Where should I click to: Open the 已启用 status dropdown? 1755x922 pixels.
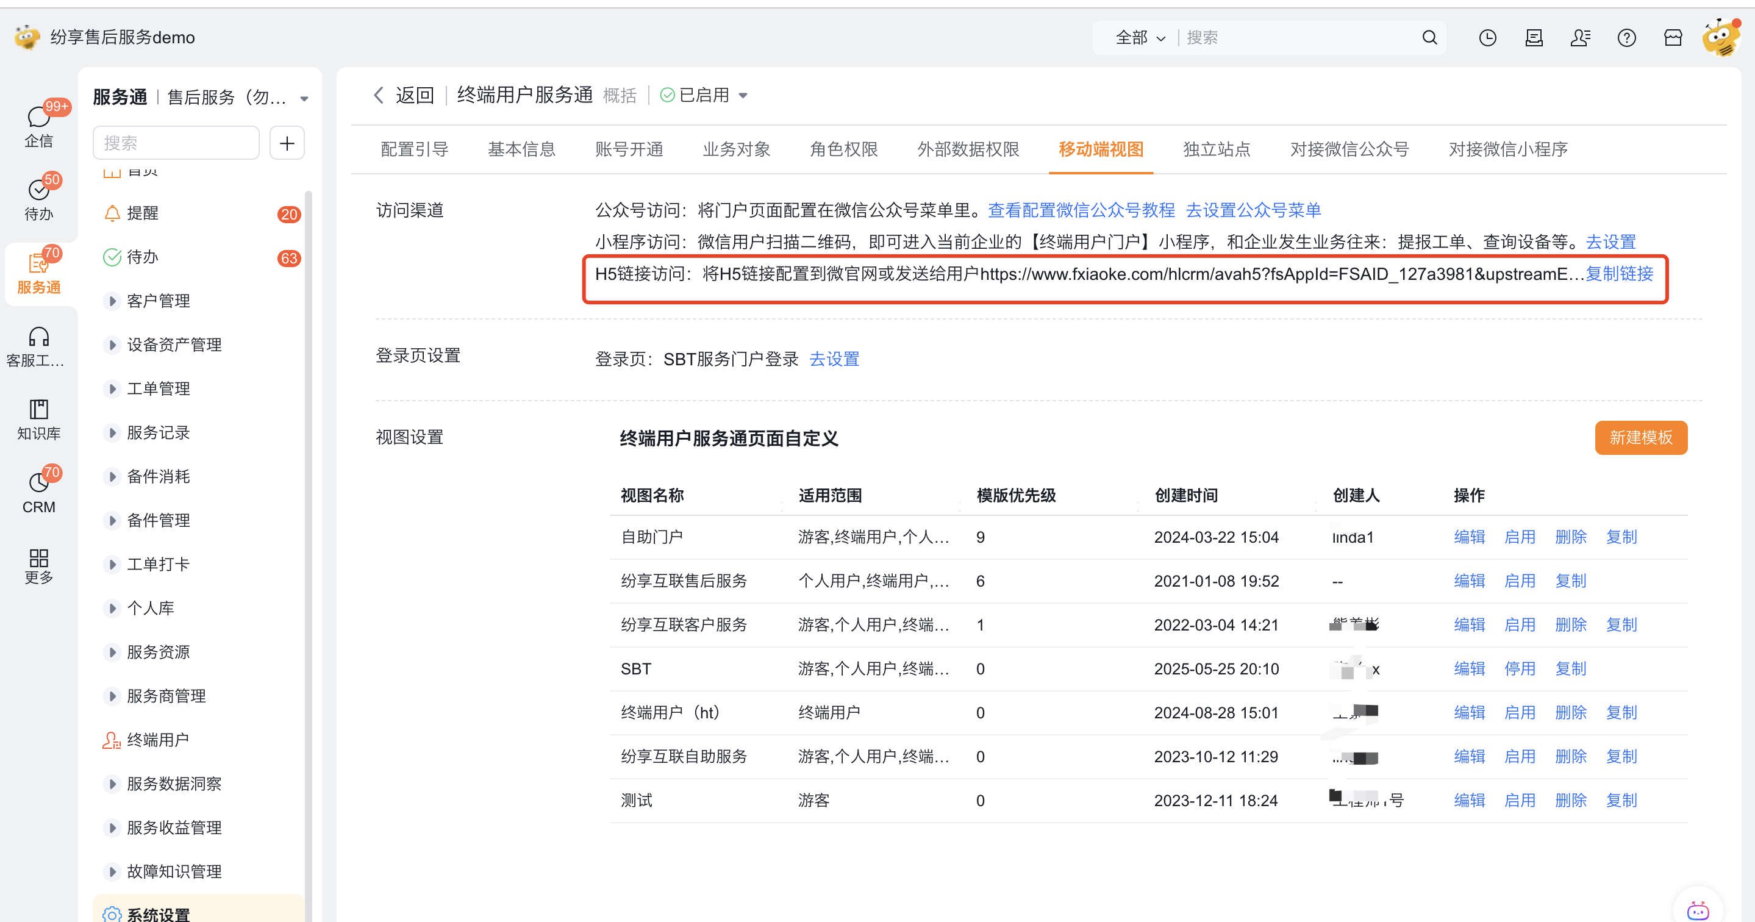[743, 95]
